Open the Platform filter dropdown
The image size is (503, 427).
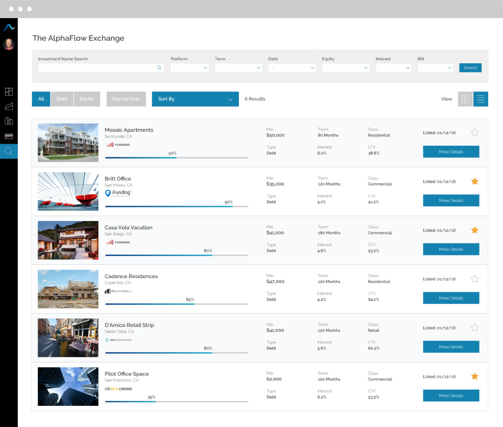(x=189, y=67)
